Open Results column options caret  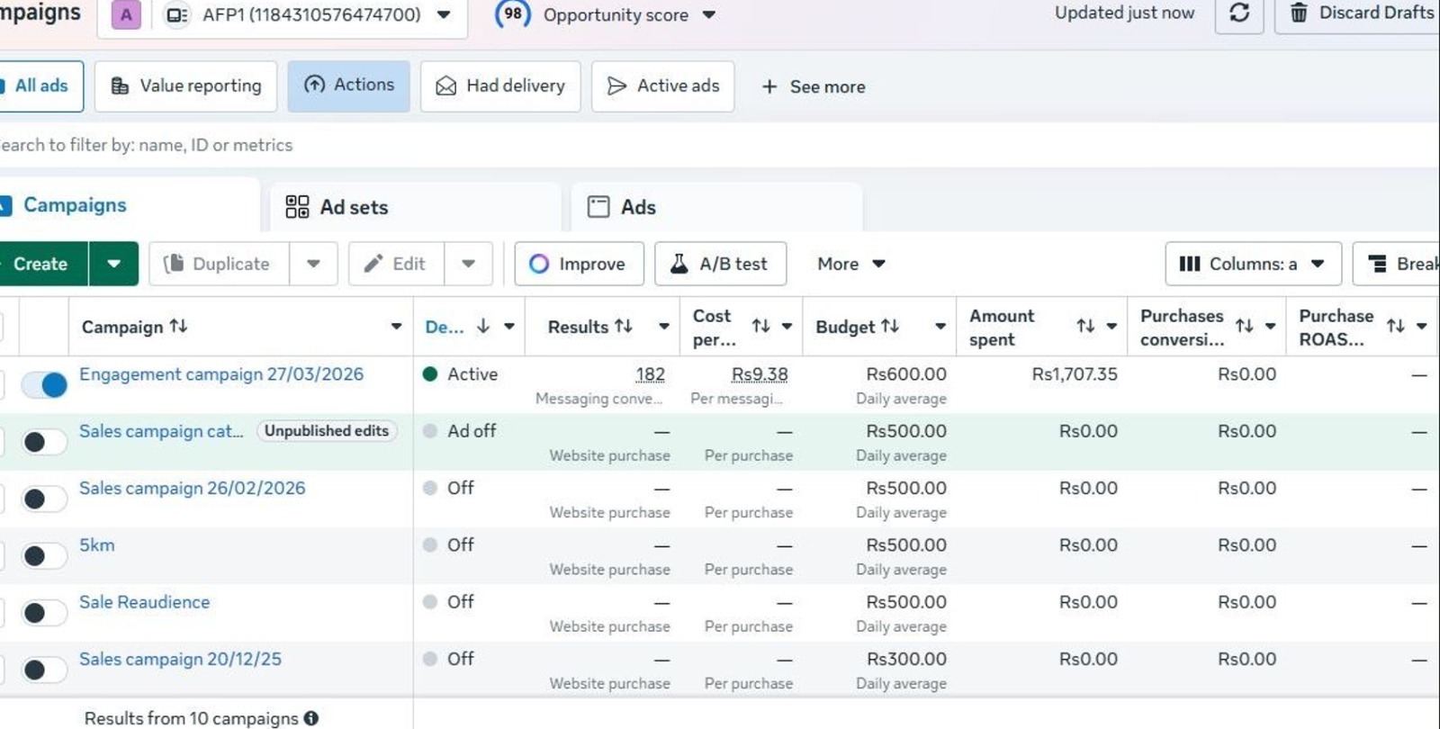pyautogui.click(x=664, y=327)
